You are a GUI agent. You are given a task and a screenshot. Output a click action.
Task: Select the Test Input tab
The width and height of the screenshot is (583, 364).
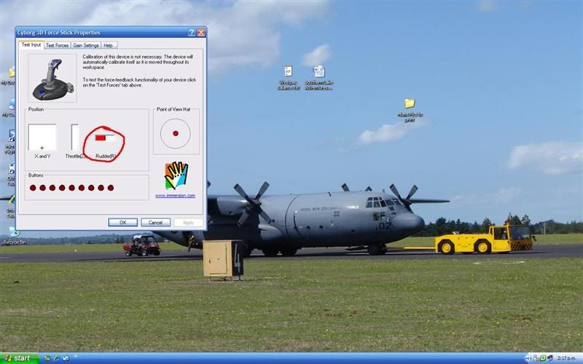coord(31,45)
